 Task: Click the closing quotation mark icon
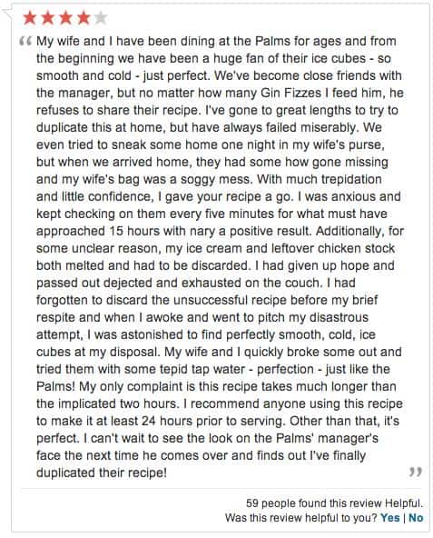pos(416,472)
